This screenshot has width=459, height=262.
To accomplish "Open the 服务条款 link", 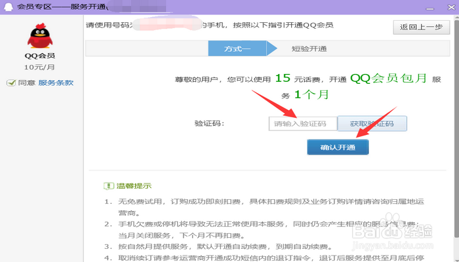I will (56, 83).
